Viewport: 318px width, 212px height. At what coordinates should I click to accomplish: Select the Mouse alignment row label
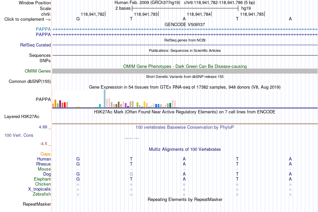[x=45, y=169]
